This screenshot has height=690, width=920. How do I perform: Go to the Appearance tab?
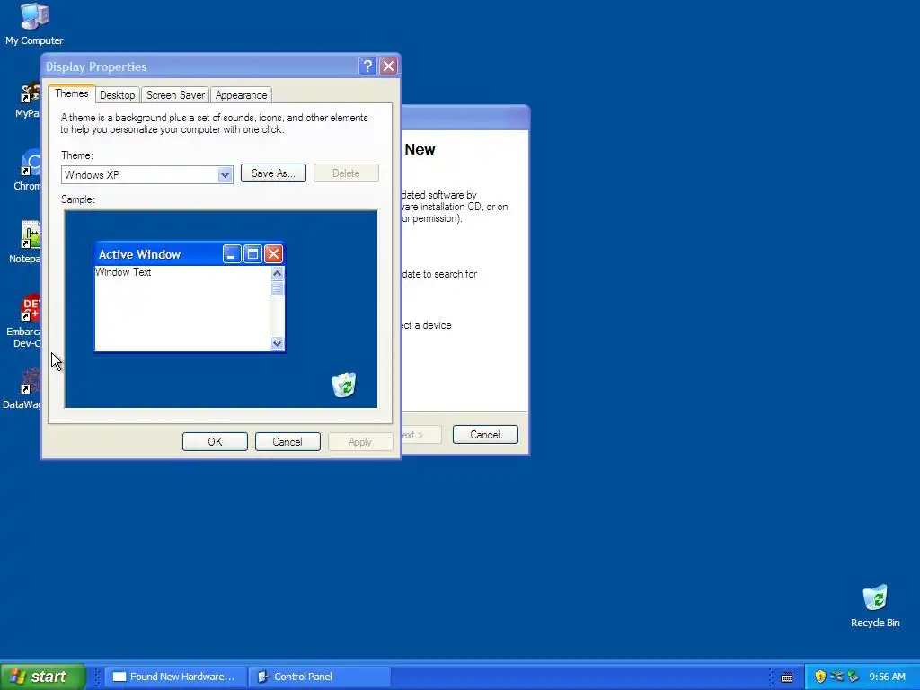(x=241, y=95)
